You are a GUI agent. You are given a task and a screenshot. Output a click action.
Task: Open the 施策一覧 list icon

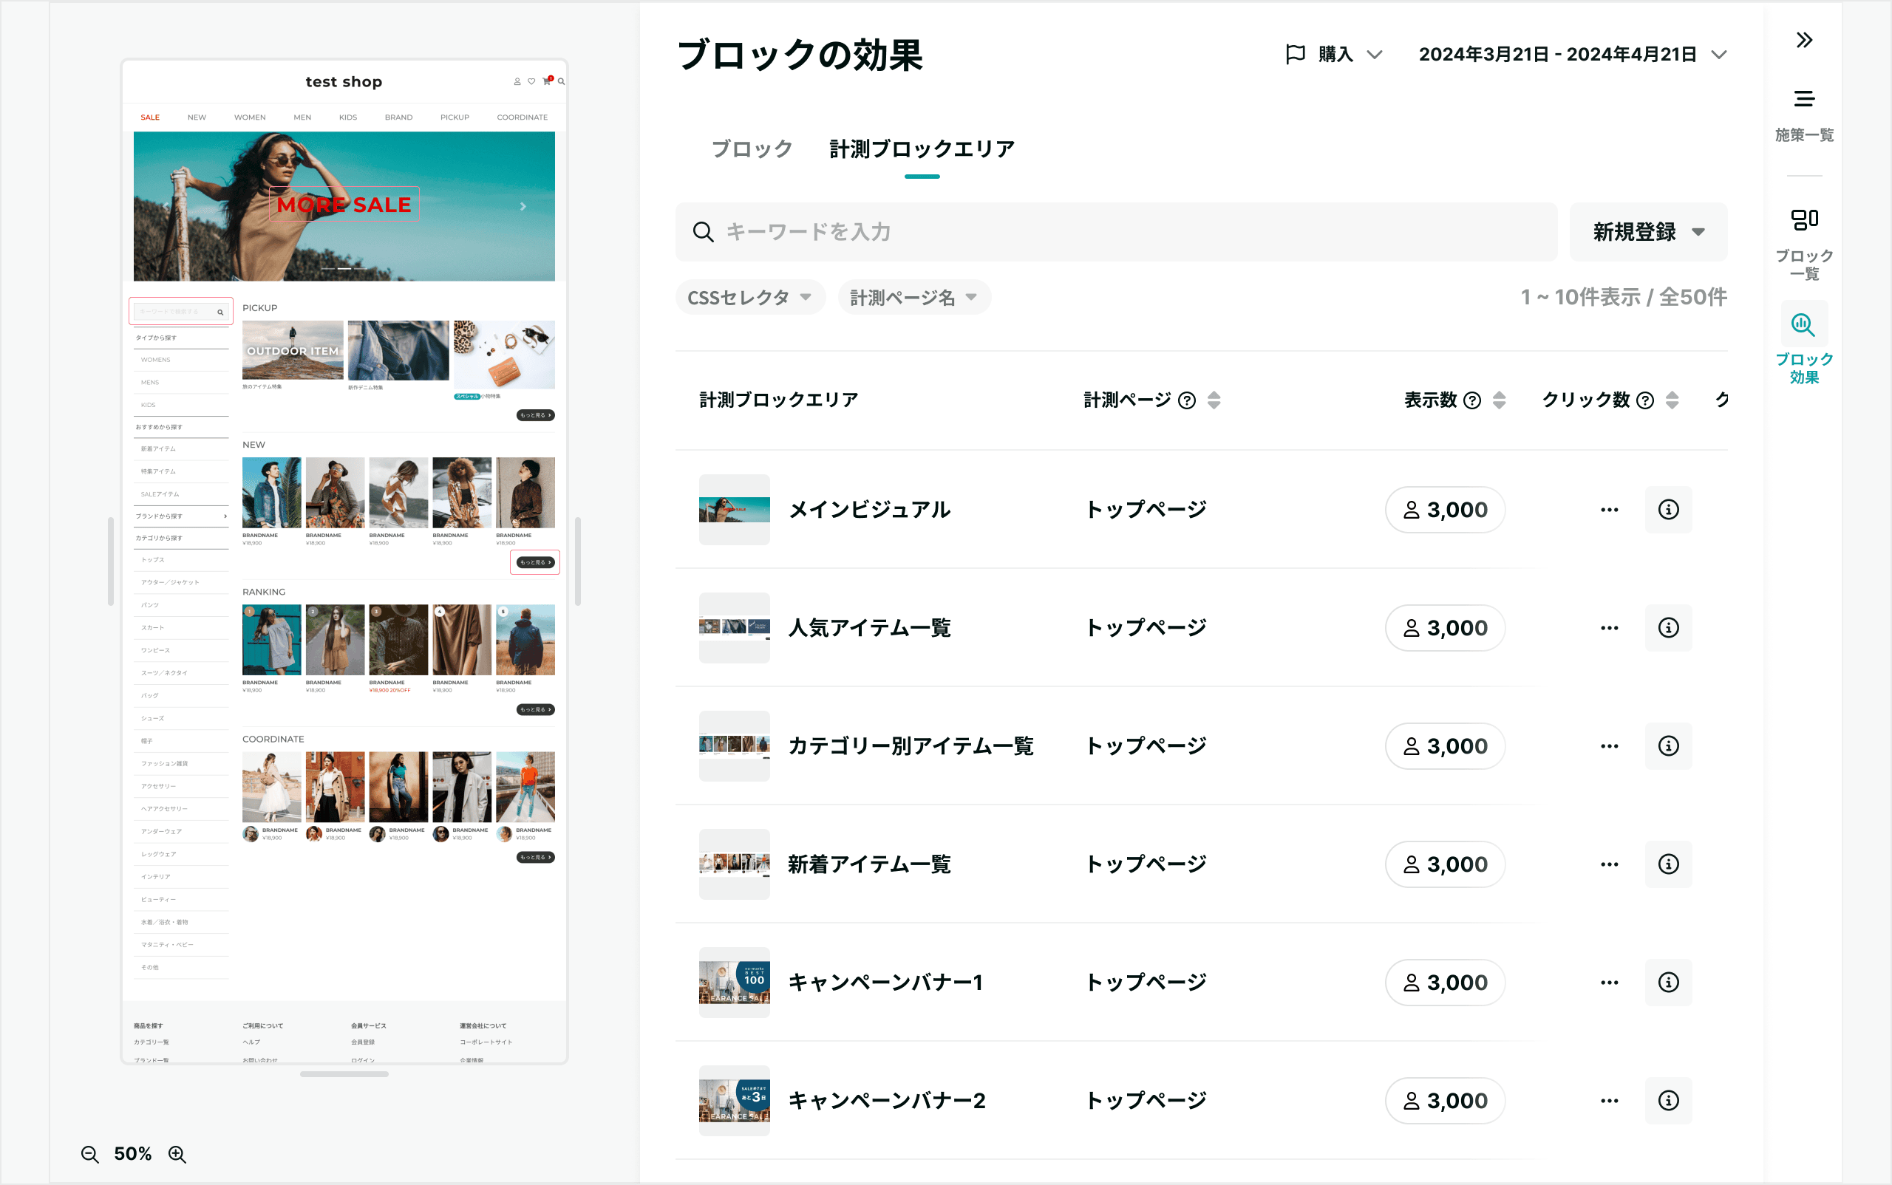(1804, 99)
